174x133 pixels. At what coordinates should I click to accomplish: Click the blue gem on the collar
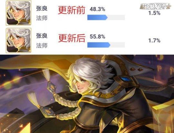(125, 79)
